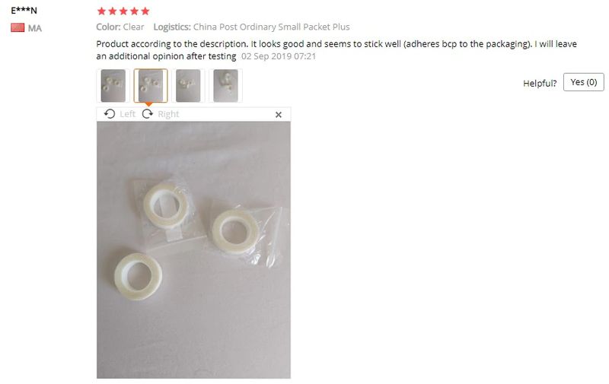View the third review photo thumbnail
The image size is (609, 384).
pos(188,86)
